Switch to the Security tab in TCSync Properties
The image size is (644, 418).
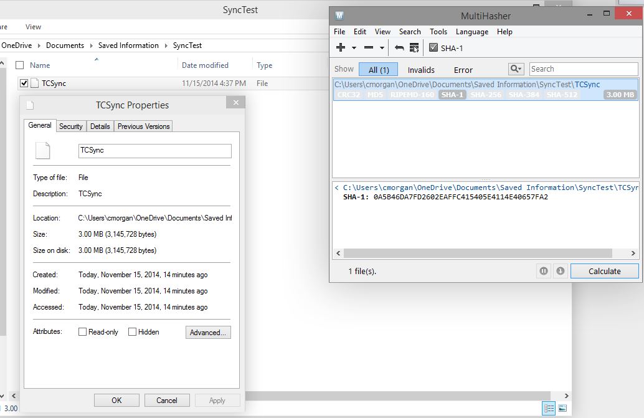(x=70, y=126)
